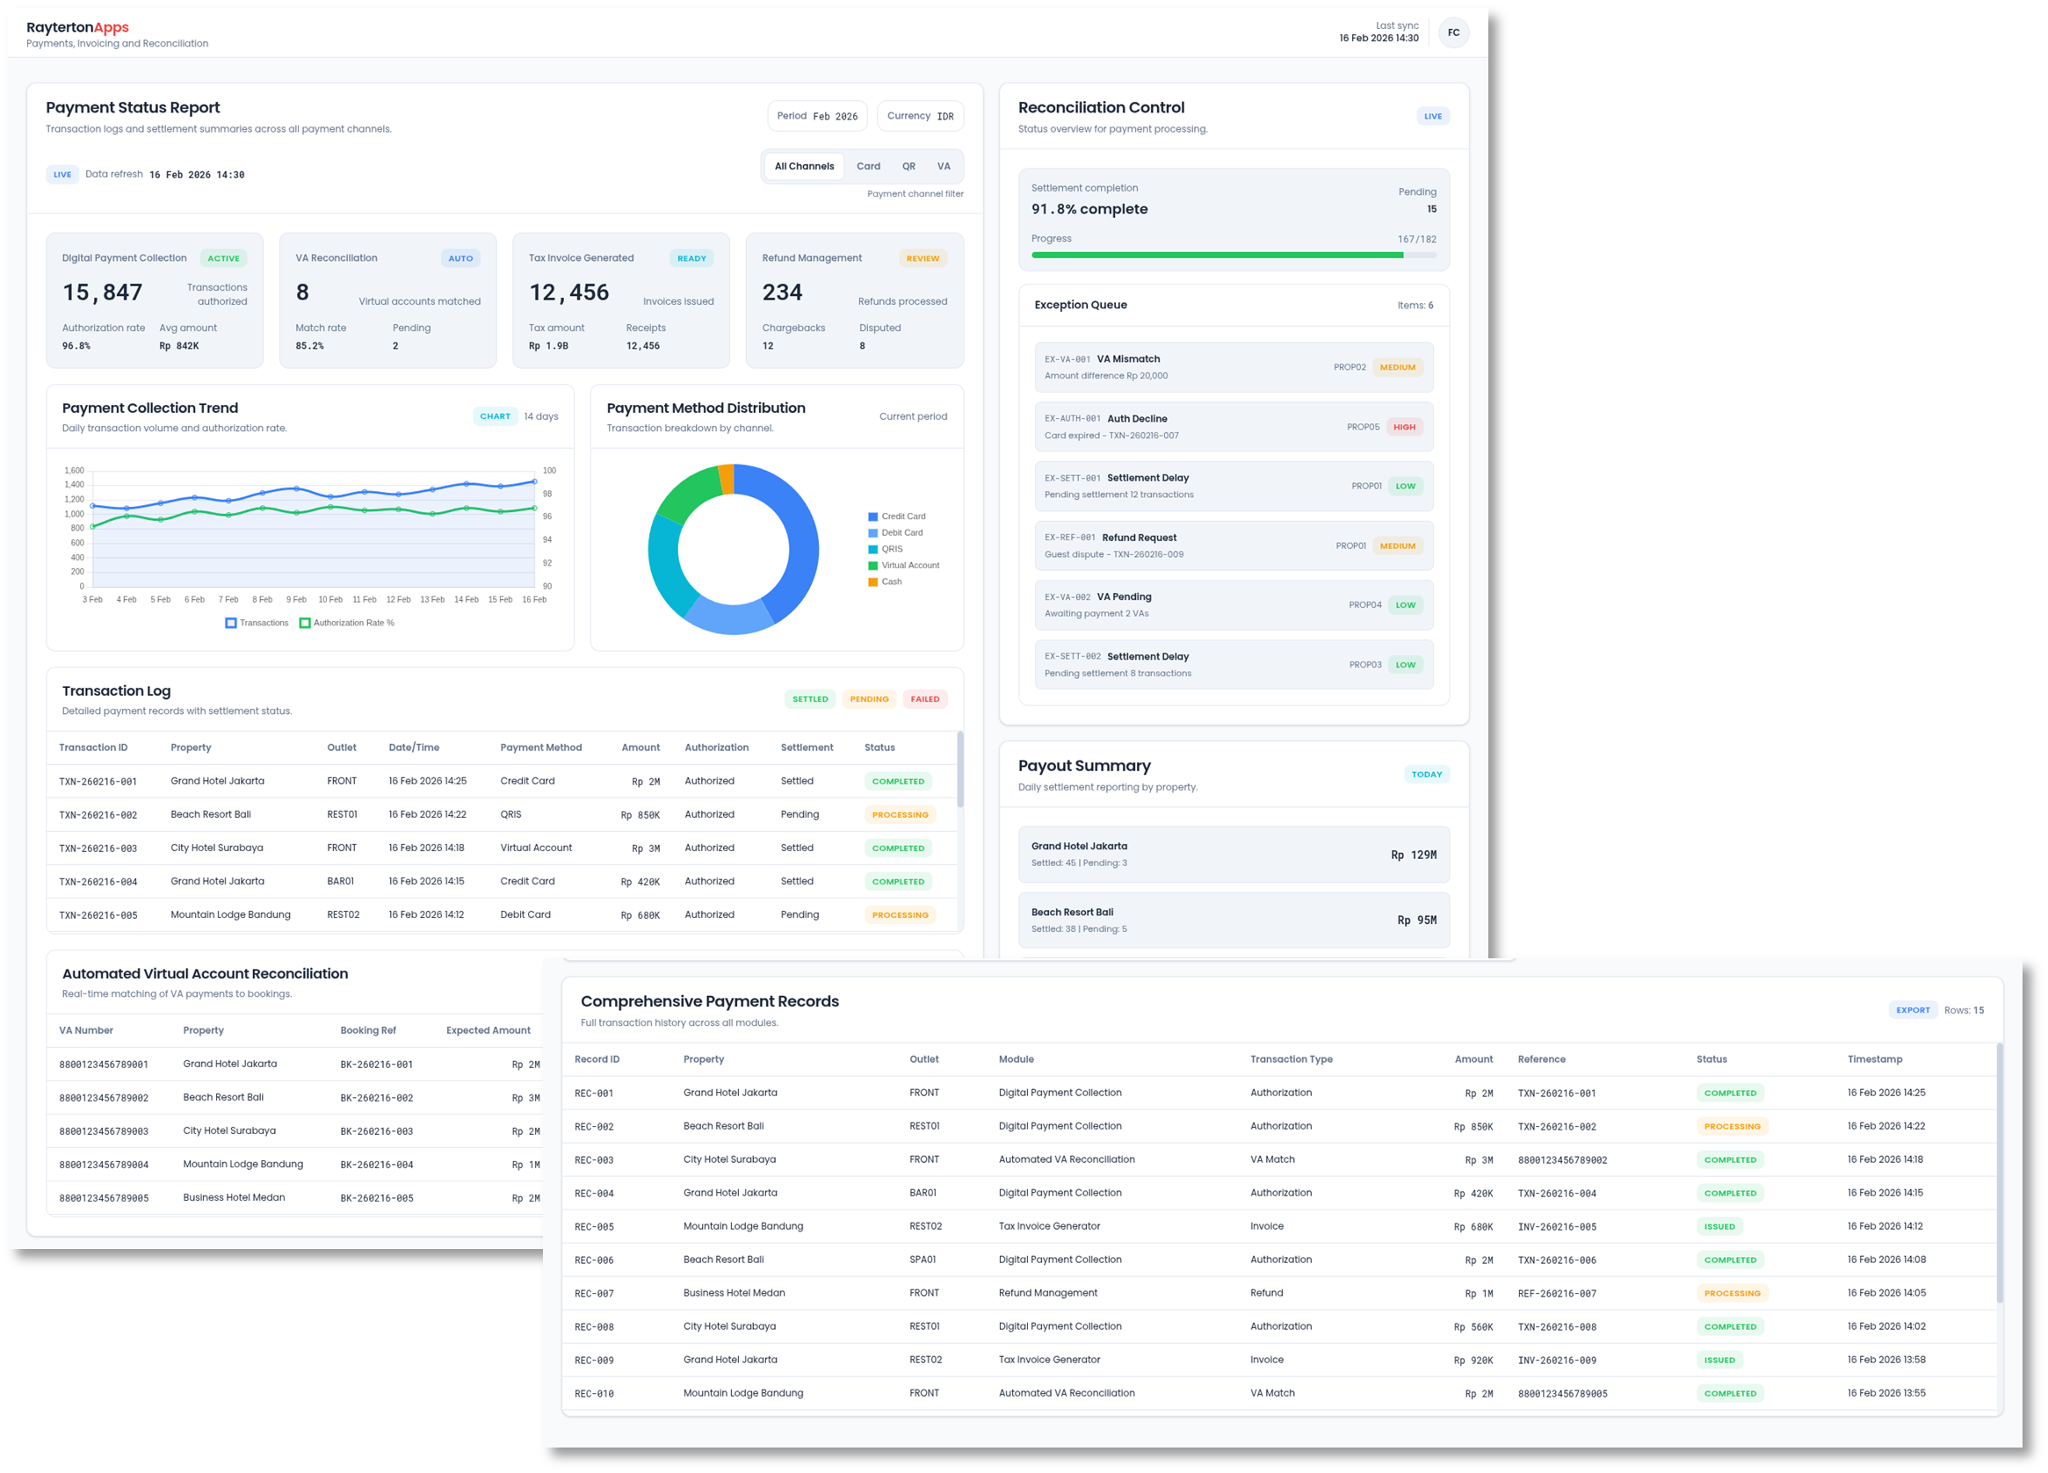Click the TODAY badge on Payout Summary

[x=1427, y=774]
